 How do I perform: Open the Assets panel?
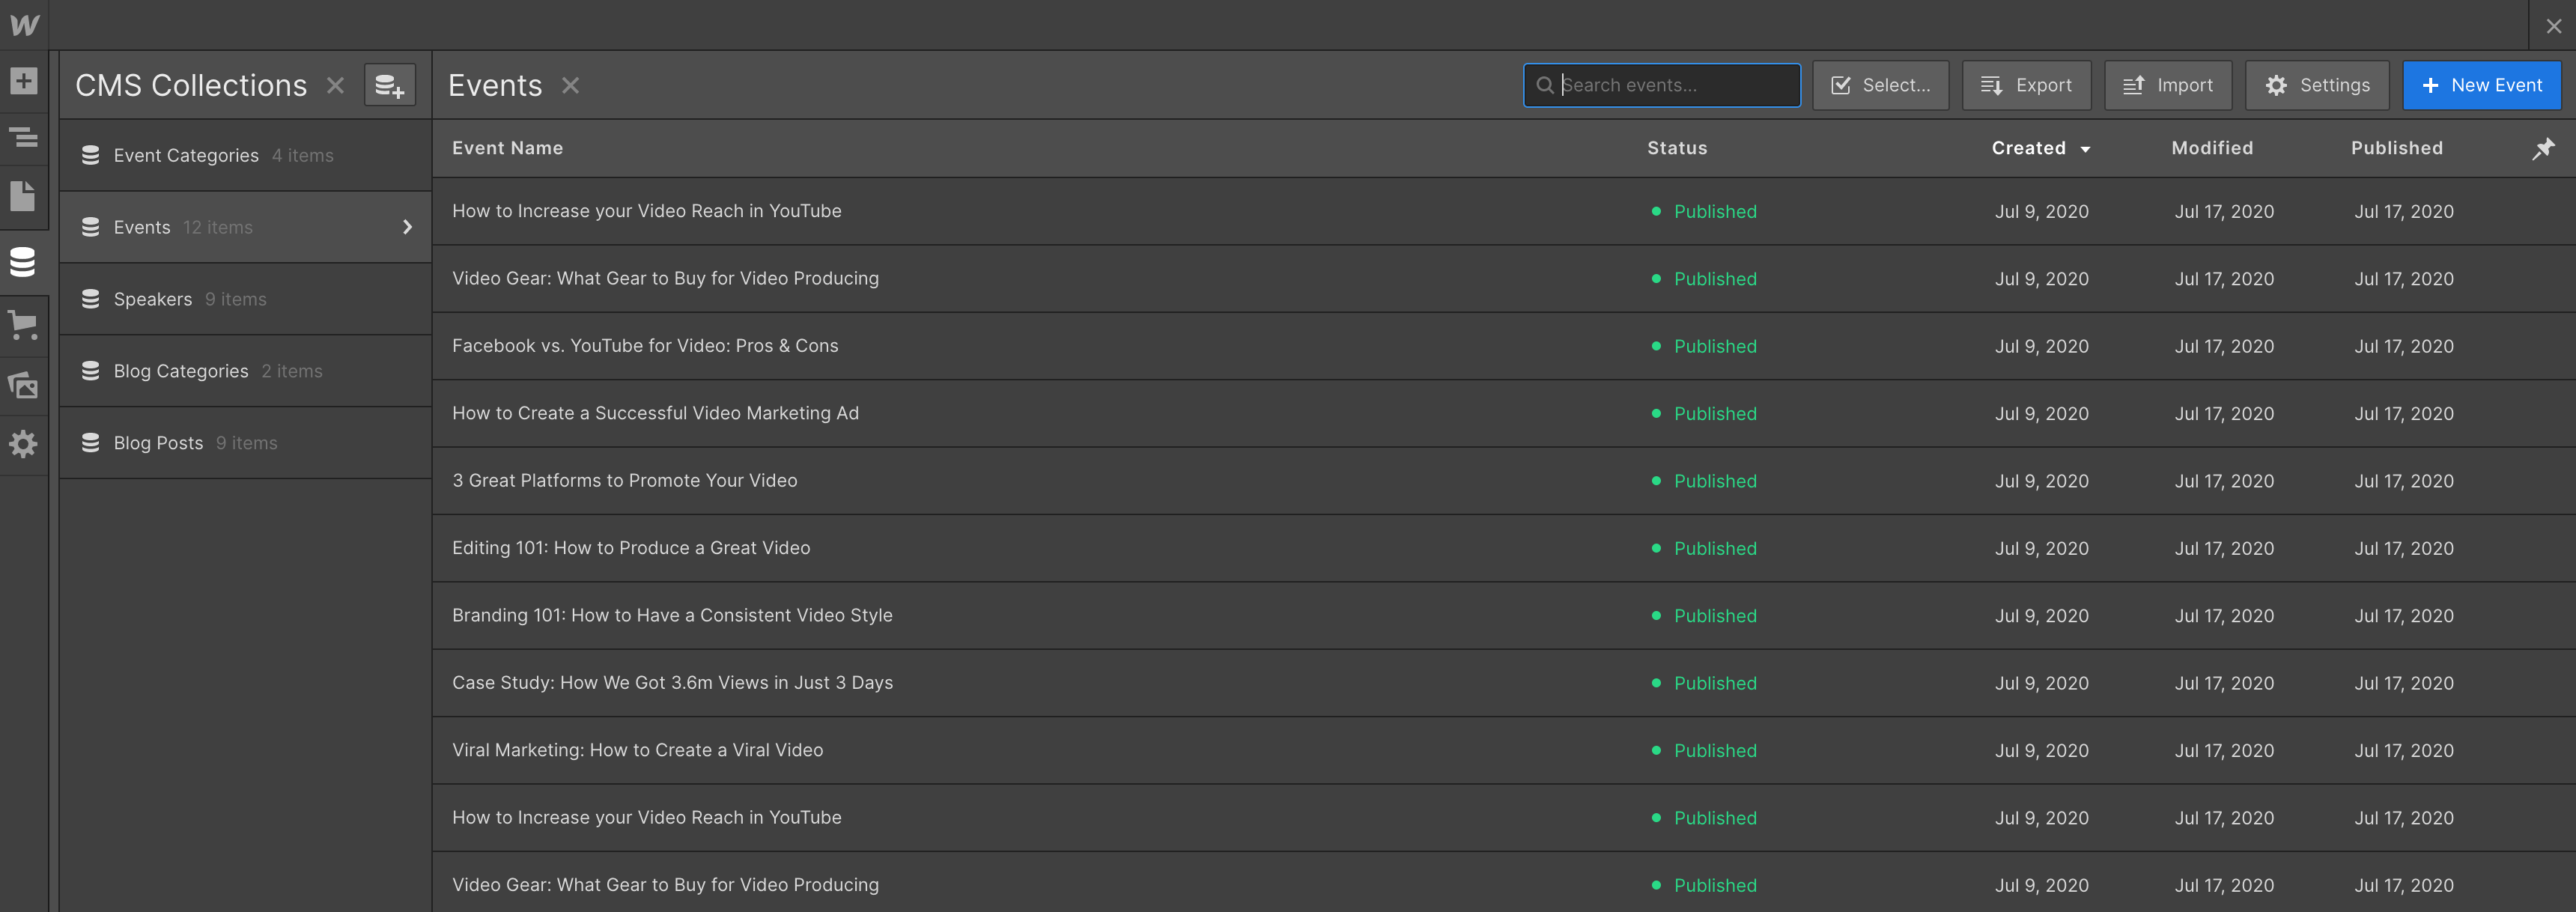(x=23, y=385)
